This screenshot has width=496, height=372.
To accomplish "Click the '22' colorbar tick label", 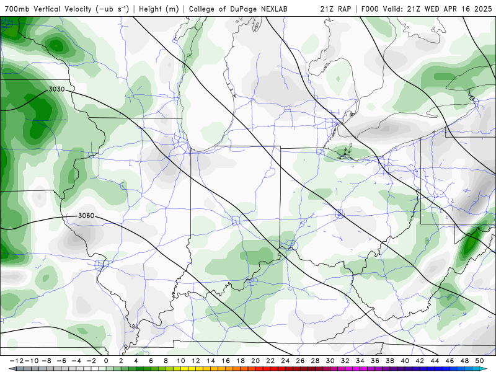I will 270,361.
